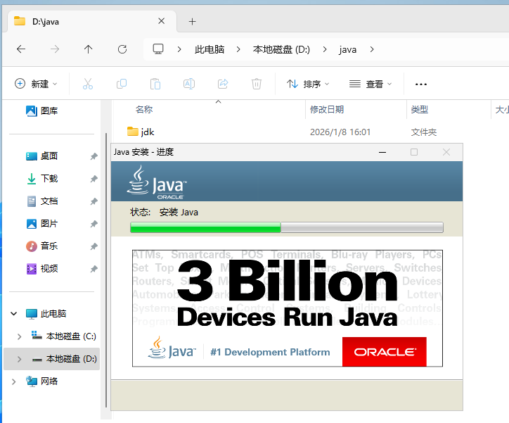Click the red ORACLE logo
Viewport: 509px width, 423px height.
pos(385,352)
